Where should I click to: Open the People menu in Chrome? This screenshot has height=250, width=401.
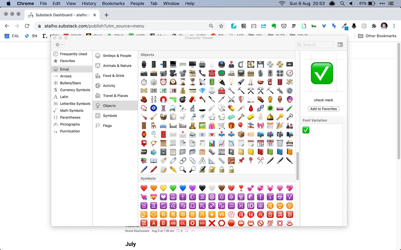137,4
